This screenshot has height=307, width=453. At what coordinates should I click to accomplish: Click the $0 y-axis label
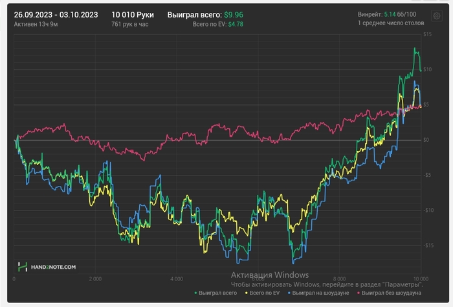click(426, 140)
